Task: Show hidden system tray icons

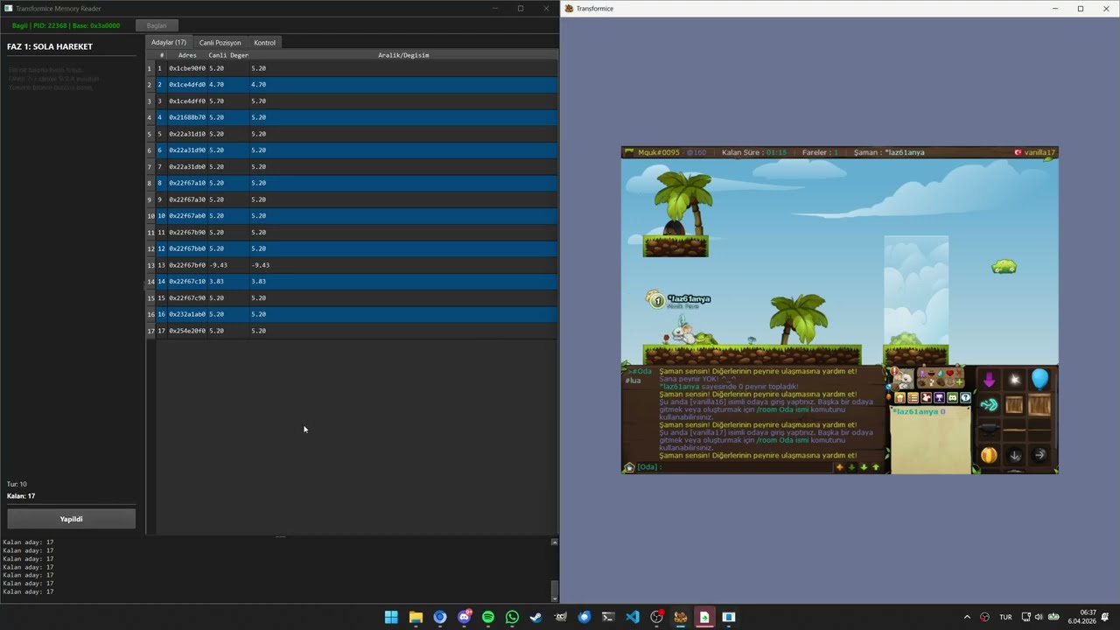Action: point(967,617)
